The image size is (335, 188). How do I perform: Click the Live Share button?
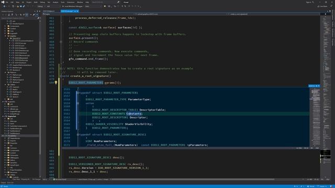pos(322,6)
